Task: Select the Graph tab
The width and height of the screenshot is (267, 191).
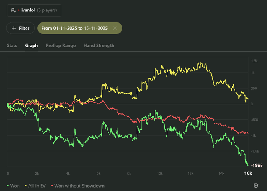Action: [x=31, y=46]
